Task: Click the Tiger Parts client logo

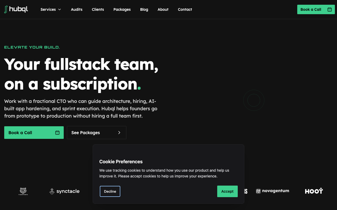Action: click(x=23, y=191)
